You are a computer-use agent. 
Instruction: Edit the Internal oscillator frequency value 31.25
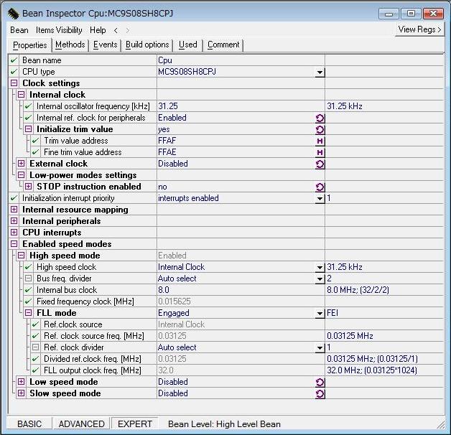click(x=241, y=106)
